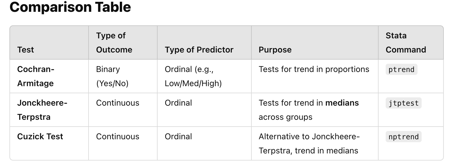The width and height of the screenshot is (455, 167).
Task: Click the Stata Command column header
Action: [406, 42]
